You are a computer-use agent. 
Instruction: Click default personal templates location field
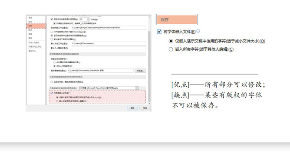coord(109,48)
